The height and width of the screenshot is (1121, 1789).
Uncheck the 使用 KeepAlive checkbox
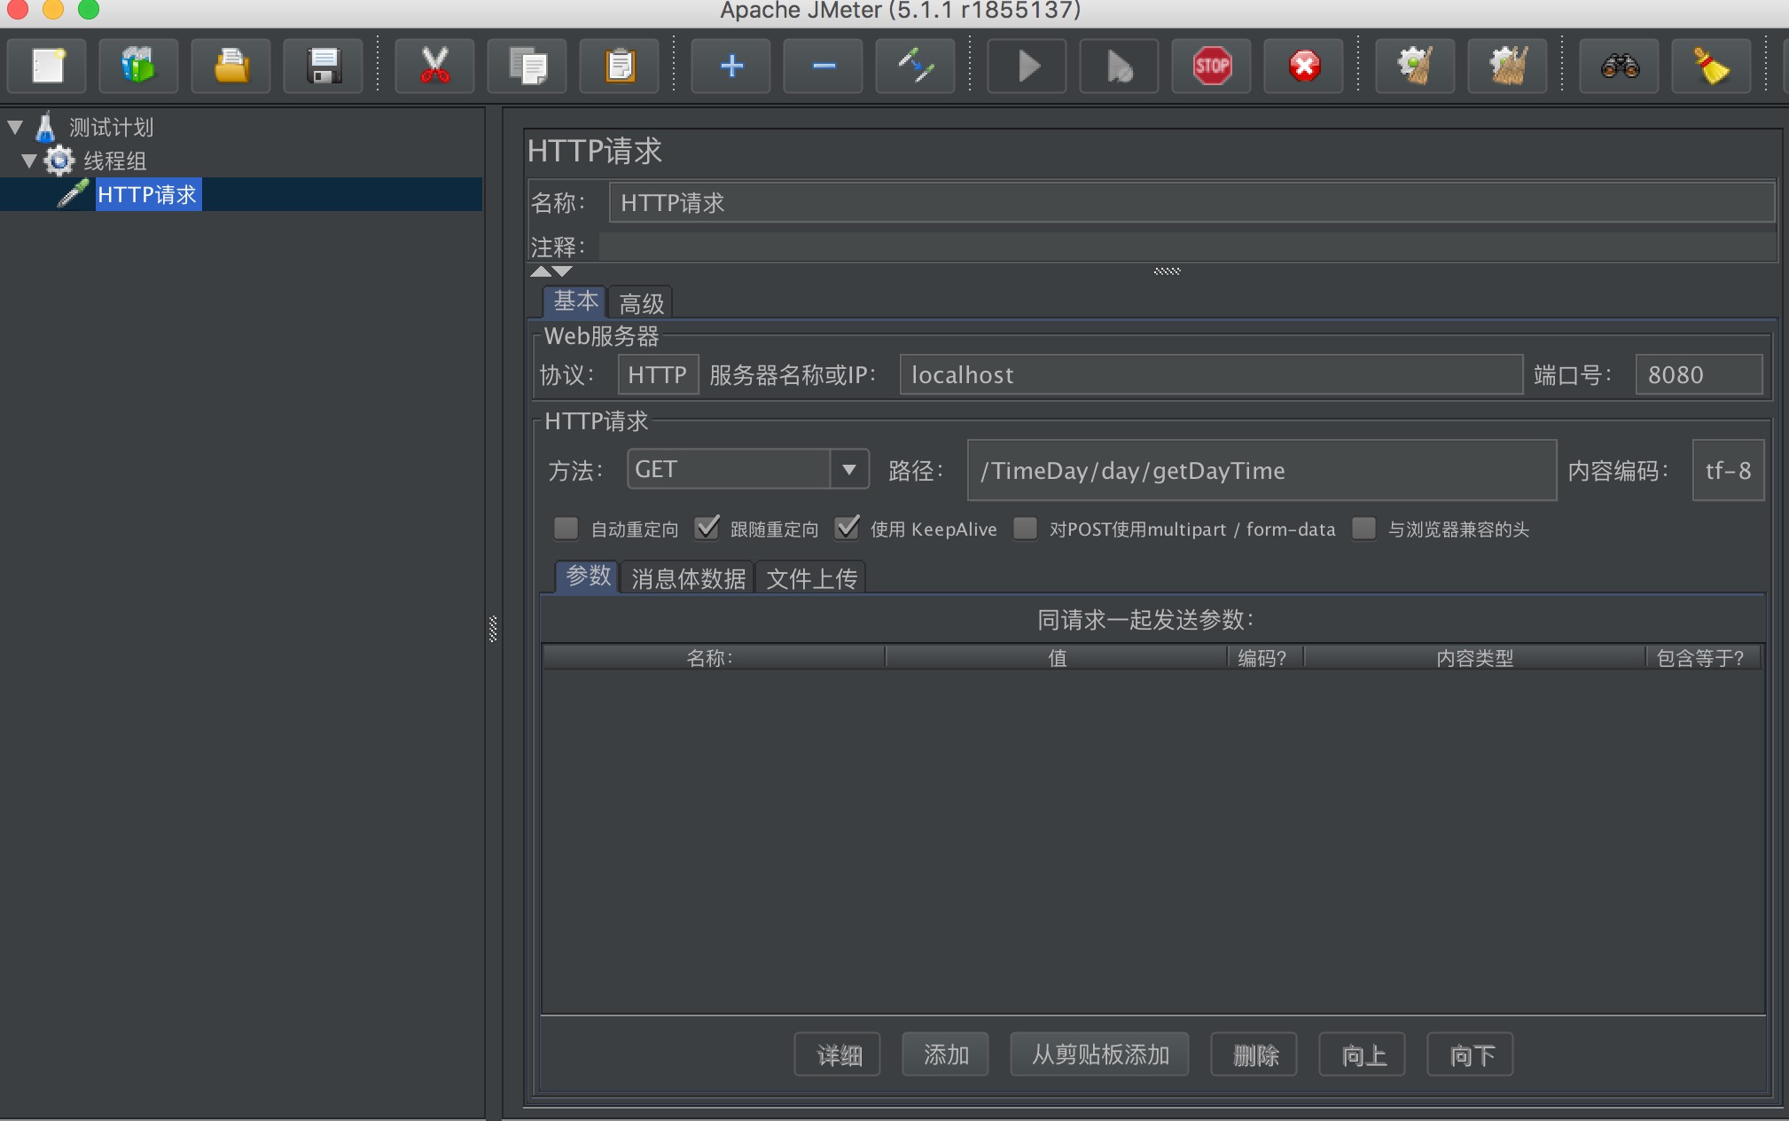coord(848,529)
